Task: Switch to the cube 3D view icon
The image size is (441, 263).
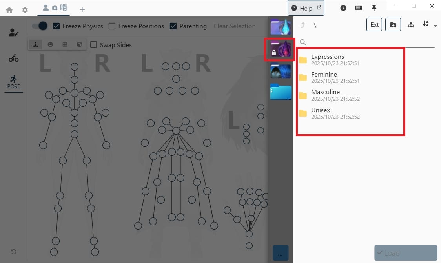Action: click(80, 44)
